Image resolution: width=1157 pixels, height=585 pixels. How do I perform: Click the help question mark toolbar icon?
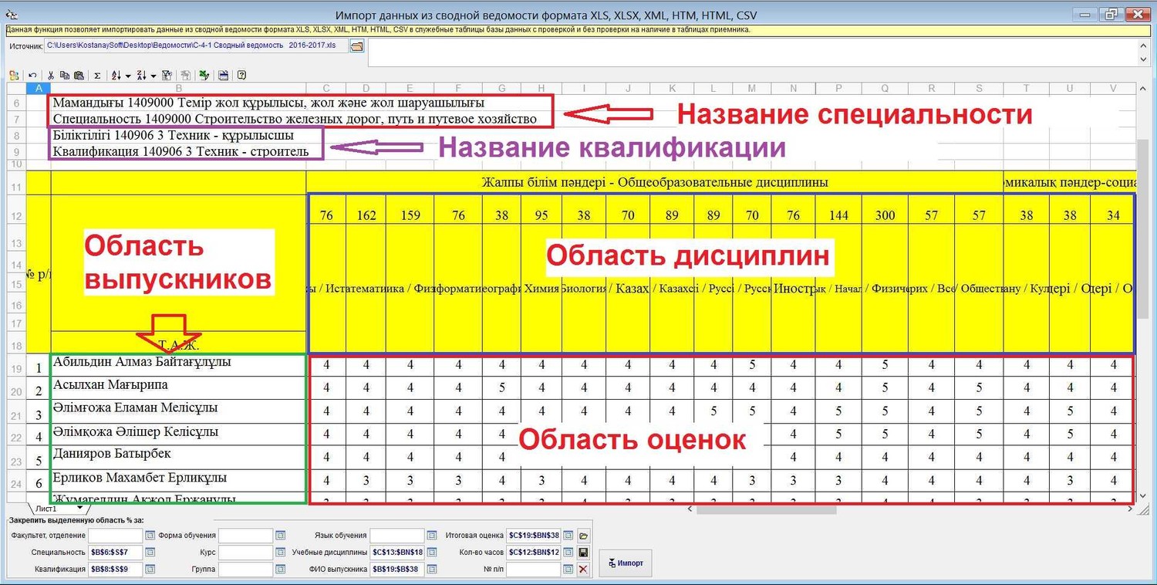pyautogui.click(x=241, y=76)
